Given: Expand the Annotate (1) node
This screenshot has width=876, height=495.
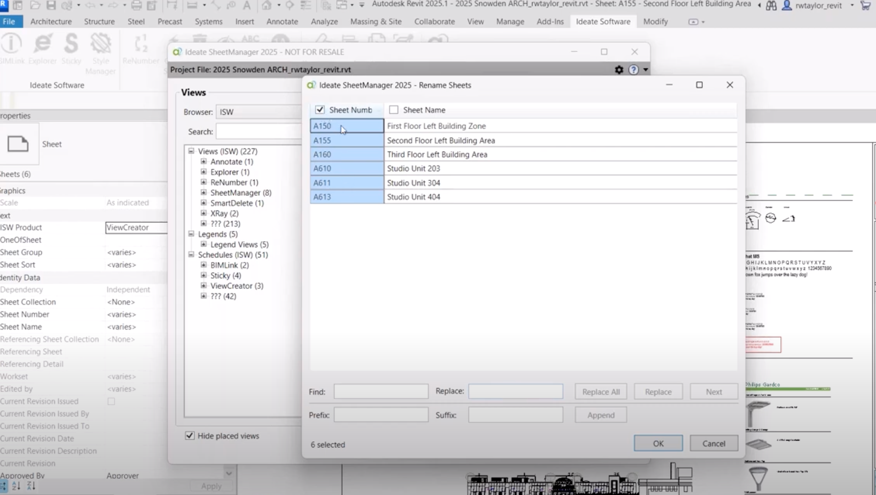Looking at the screenshot, I should pos(204,161).
